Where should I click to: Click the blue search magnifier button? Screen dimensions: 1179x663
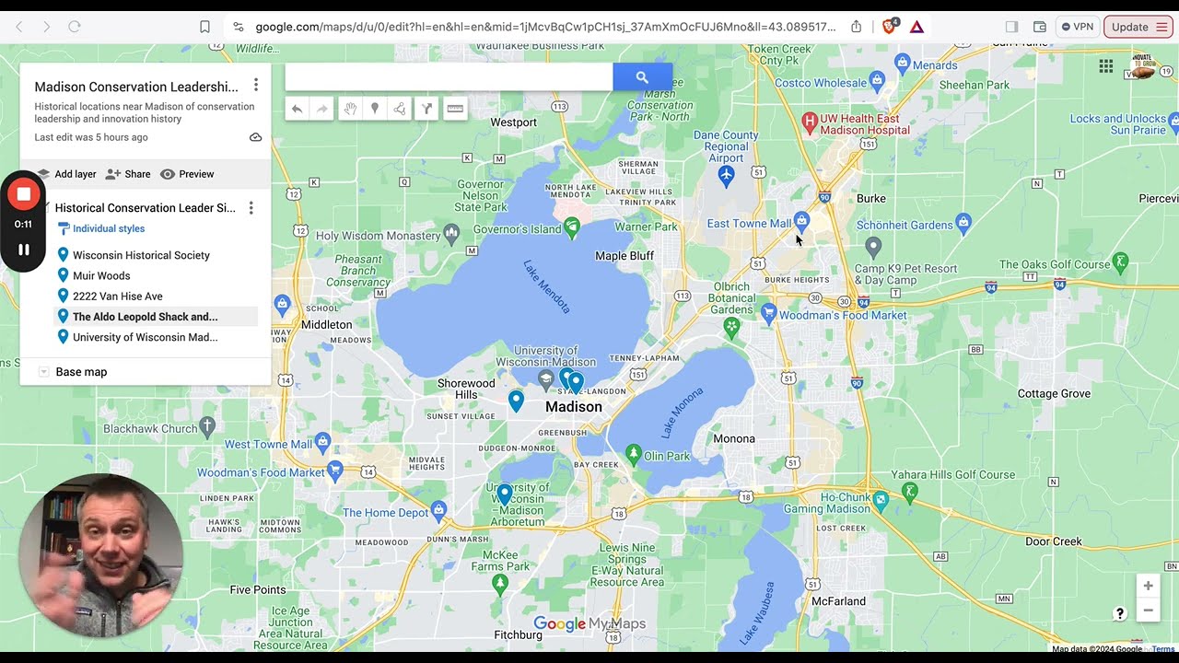(x=642, y=77)
